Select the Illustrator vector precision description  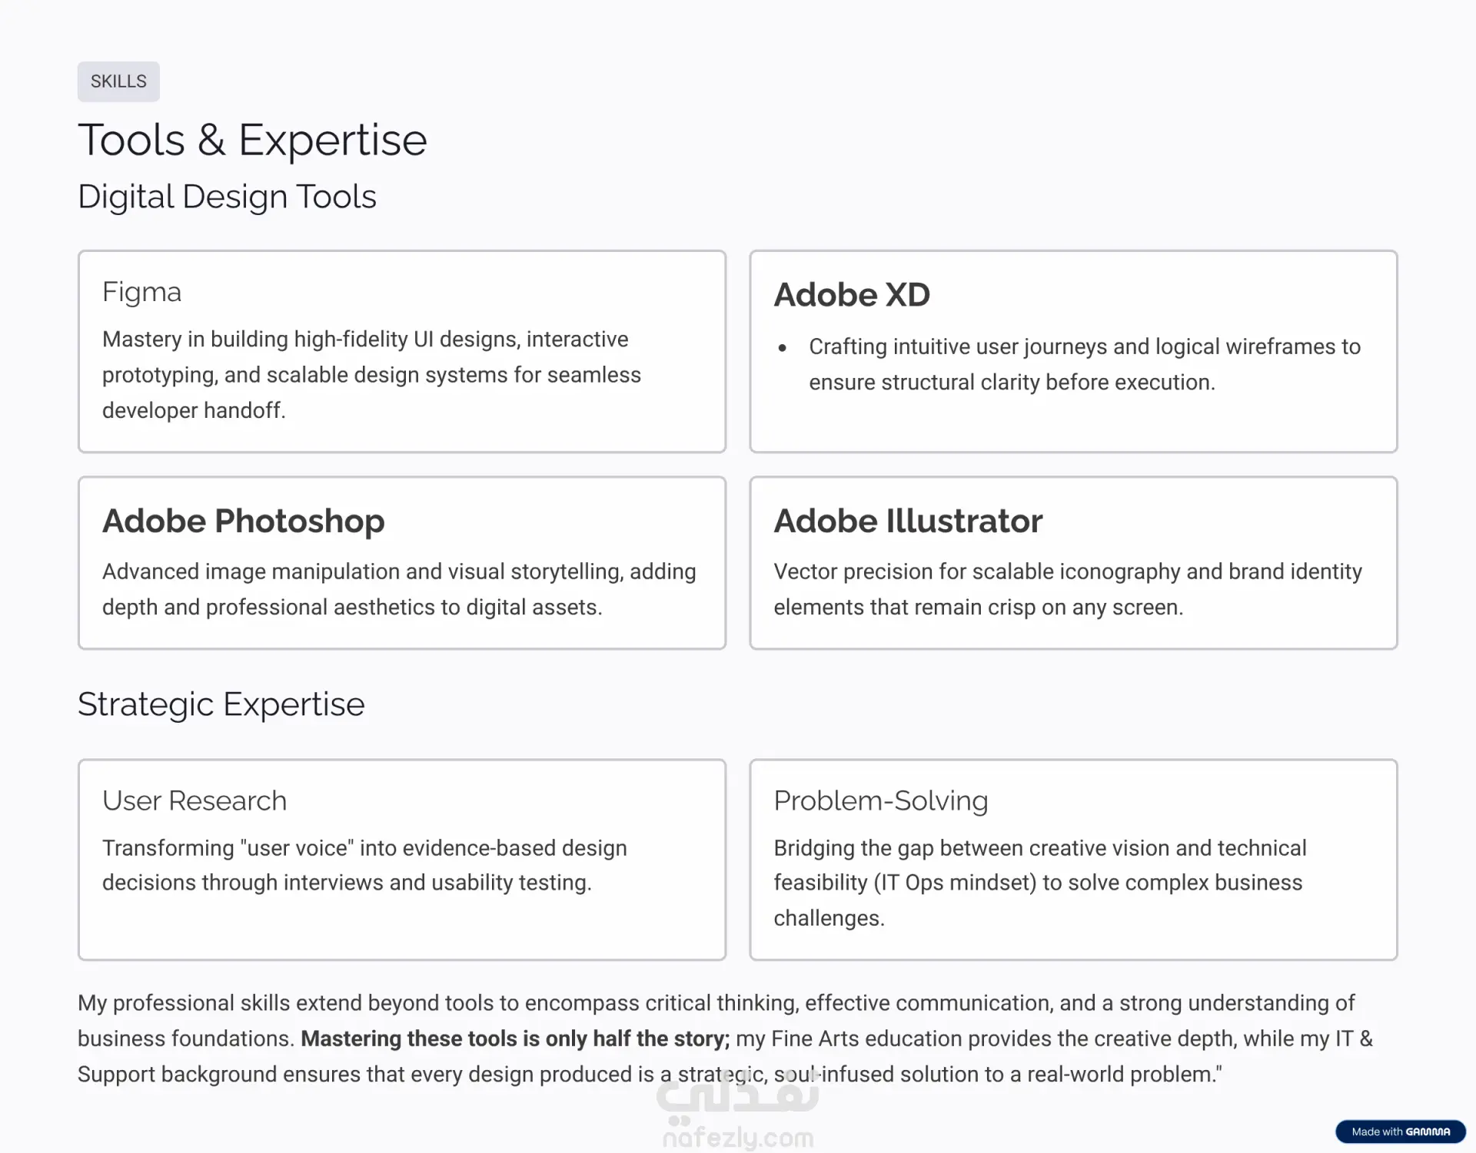(1068, 589)
